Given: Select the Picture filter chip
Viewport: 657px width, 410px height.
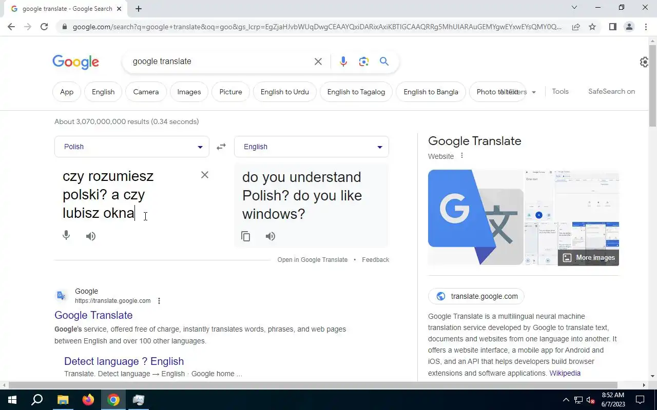Looking at the screenshot, I should (x=230, y=92).
